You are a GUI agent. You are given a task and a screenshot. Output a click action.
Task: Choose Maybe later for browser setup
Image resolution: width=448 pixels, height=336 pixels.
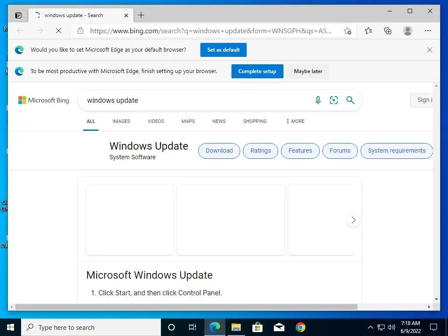[x=308, y=71]
